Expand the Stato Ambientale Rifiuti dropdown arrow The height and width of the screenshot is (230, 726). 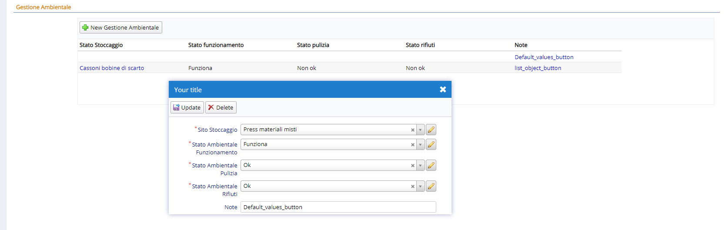point(420,186)
